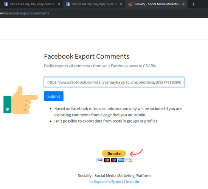Open a new browser tab with plus icon
Viewport: 208px width, 189px height.
point(193,4)
